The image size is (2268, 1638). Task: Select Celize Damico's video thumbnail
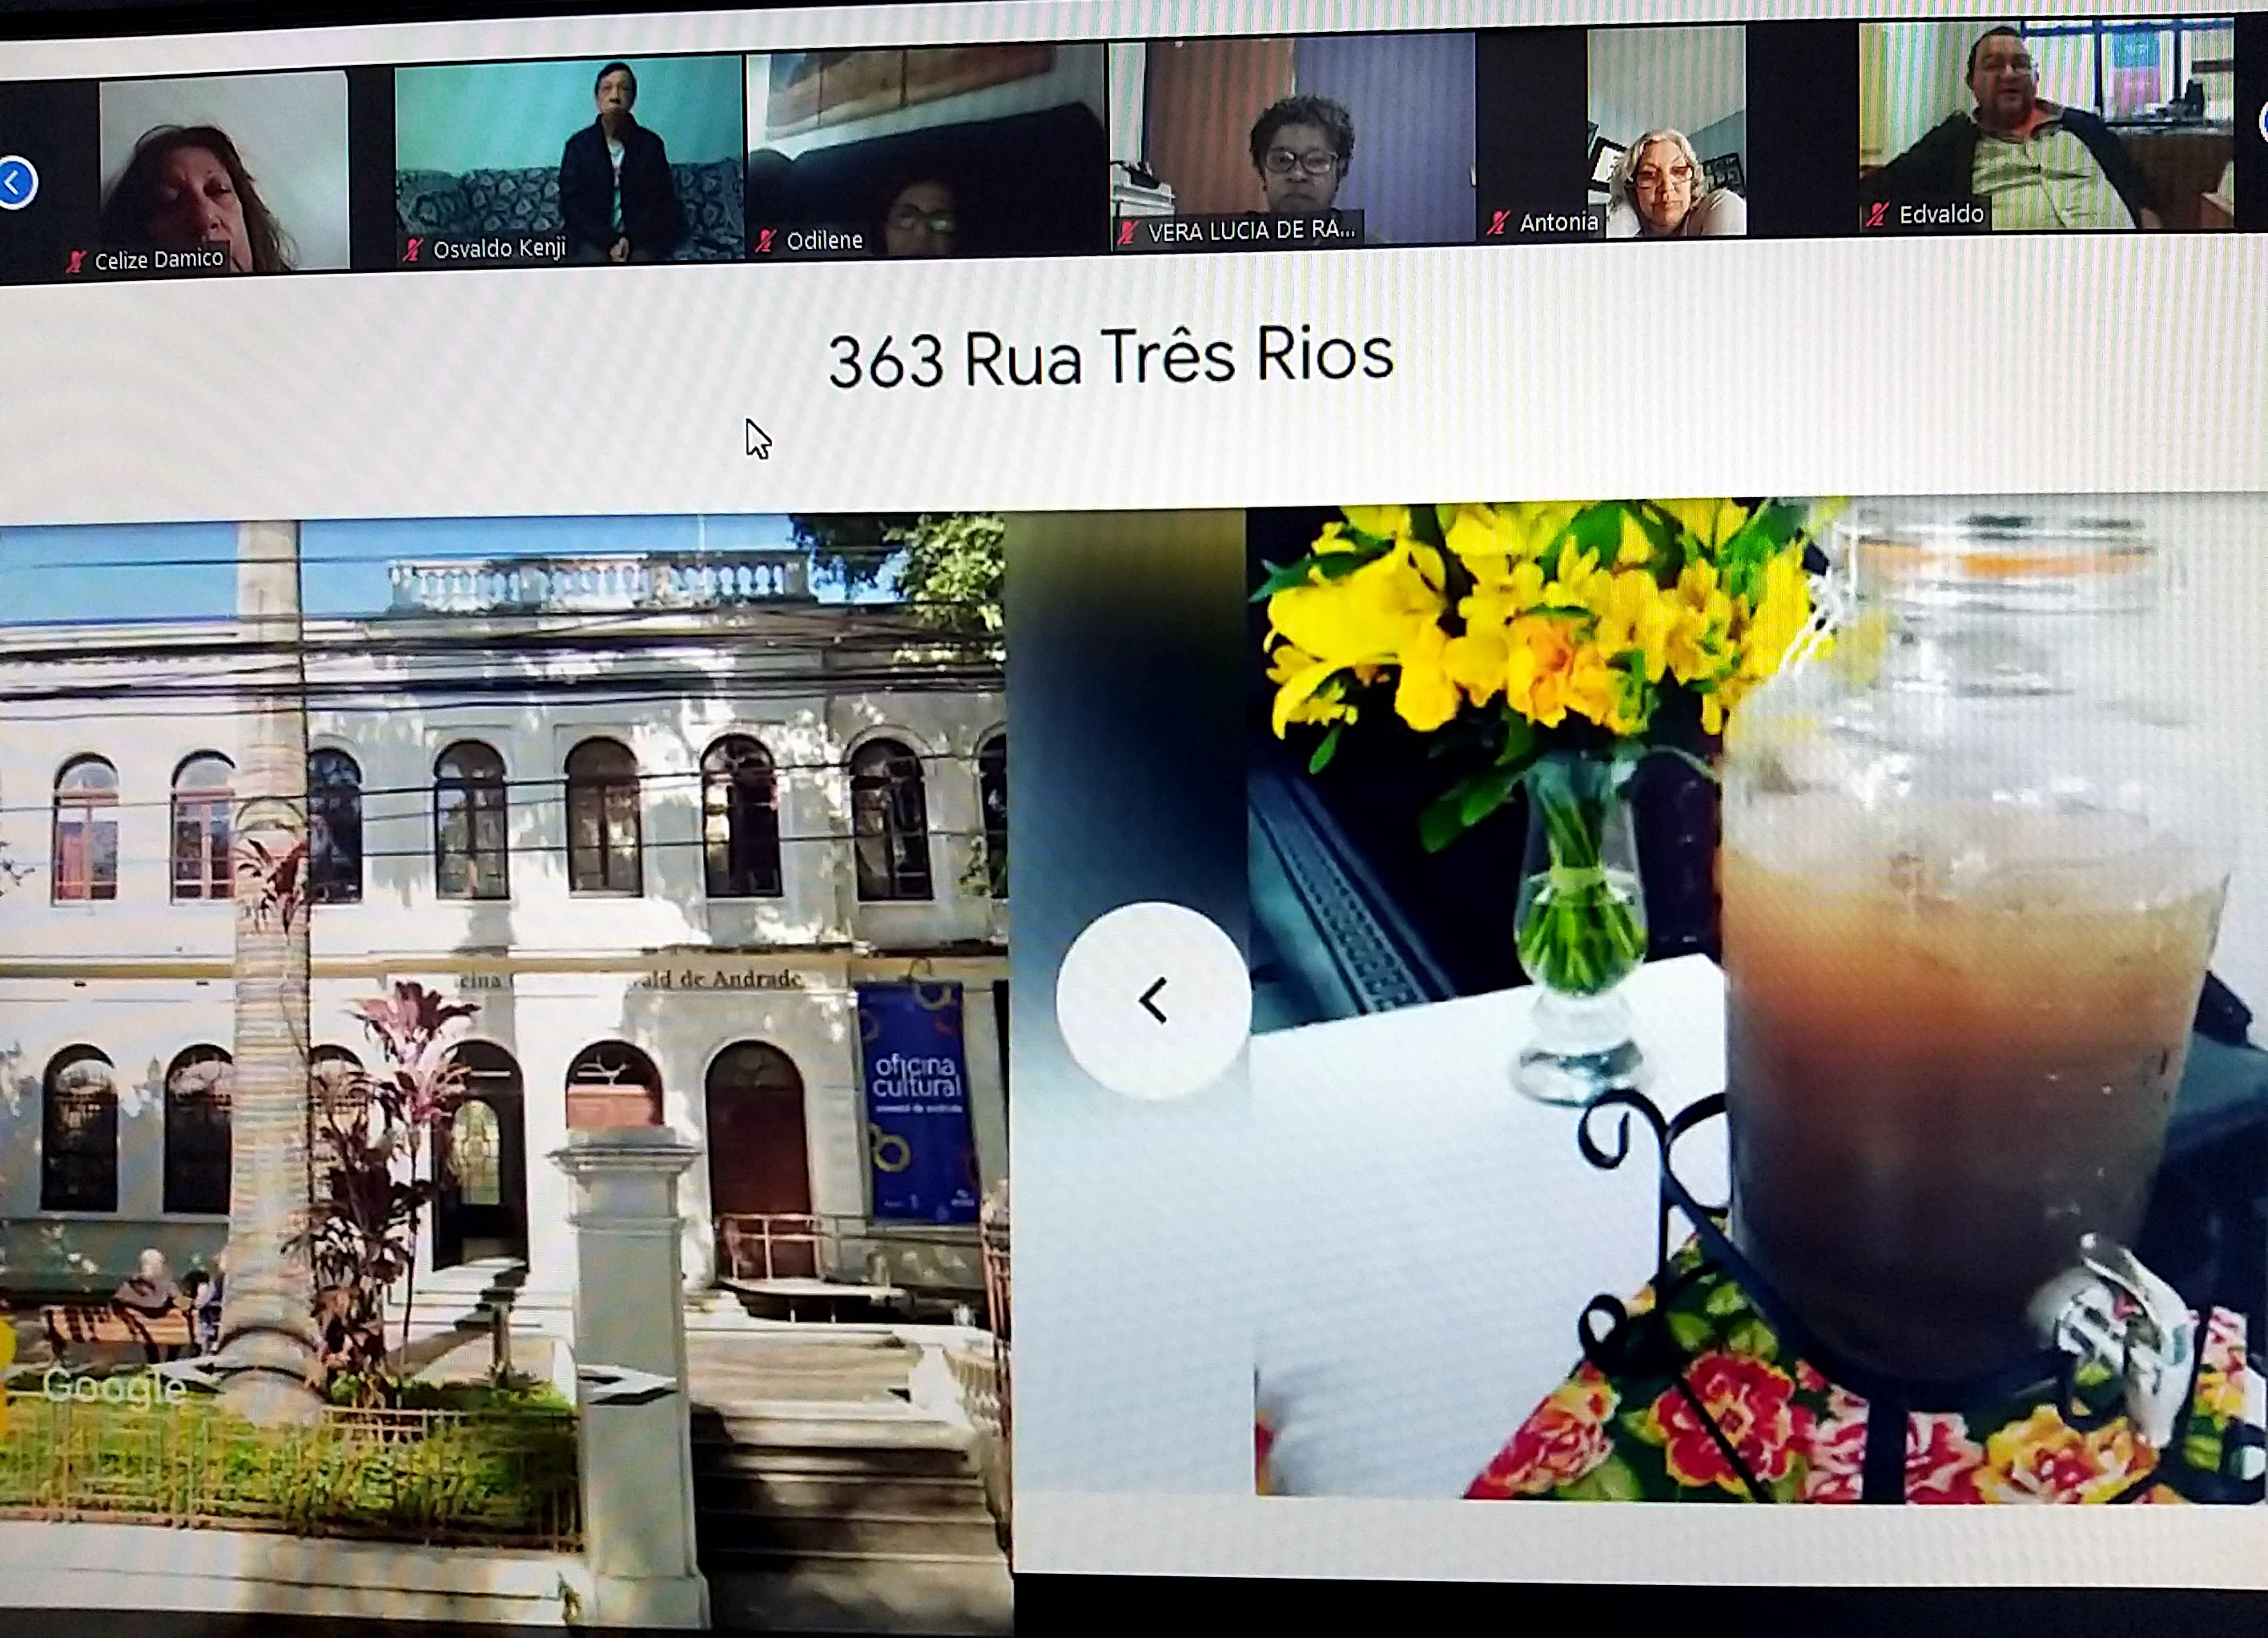(x=224, y=165)
